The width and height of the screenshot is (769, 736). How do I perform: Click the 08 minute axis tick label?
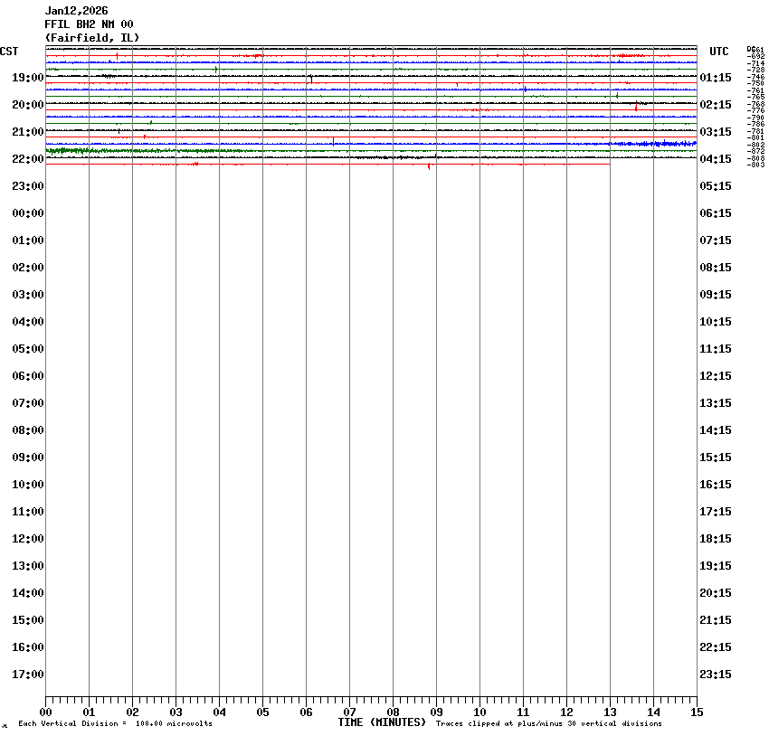tap(393, 712)
